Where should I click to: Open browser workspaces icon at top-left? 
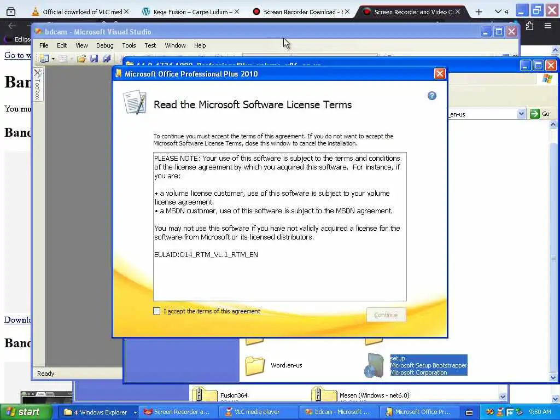click(x=11, y=12)
